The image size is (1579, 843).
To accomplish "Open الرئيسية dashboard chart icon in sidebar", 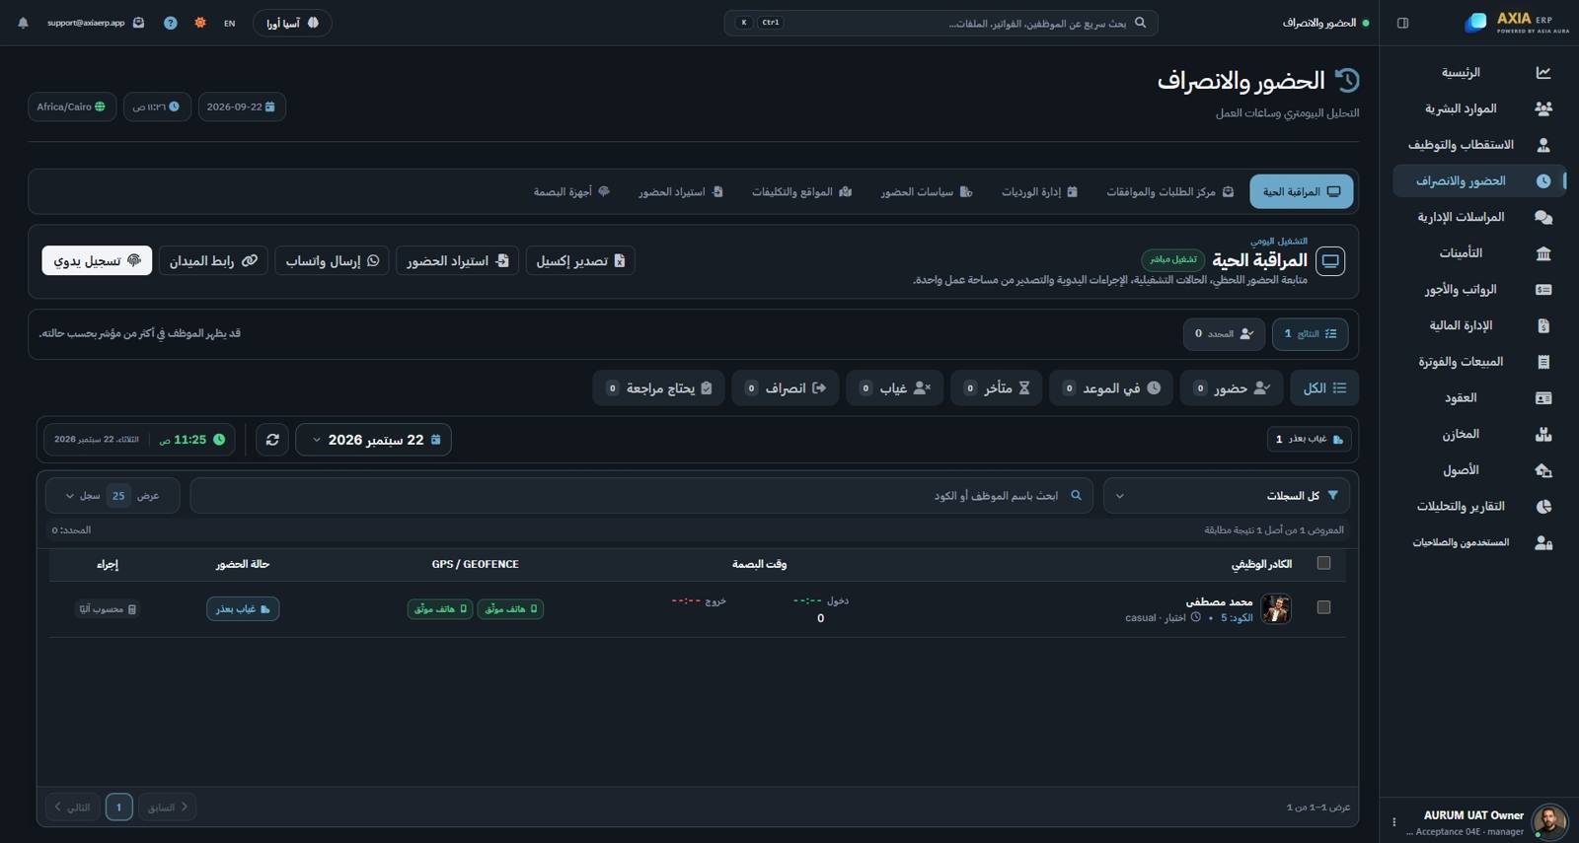I will click(x=1543, y=73).
